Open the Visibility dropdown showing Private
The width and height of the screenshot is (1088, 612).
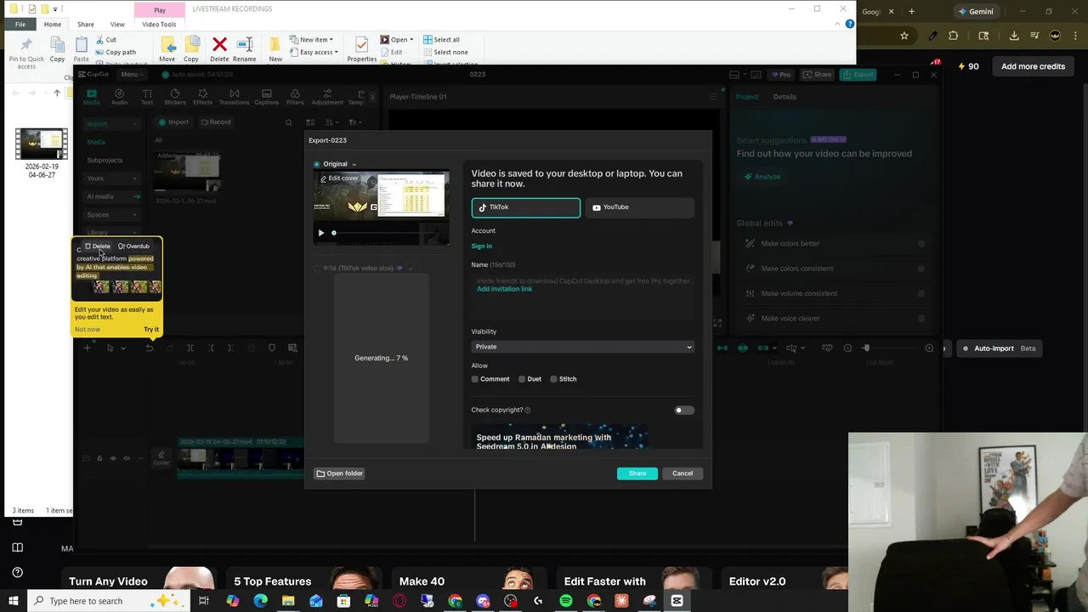point(582,347)
